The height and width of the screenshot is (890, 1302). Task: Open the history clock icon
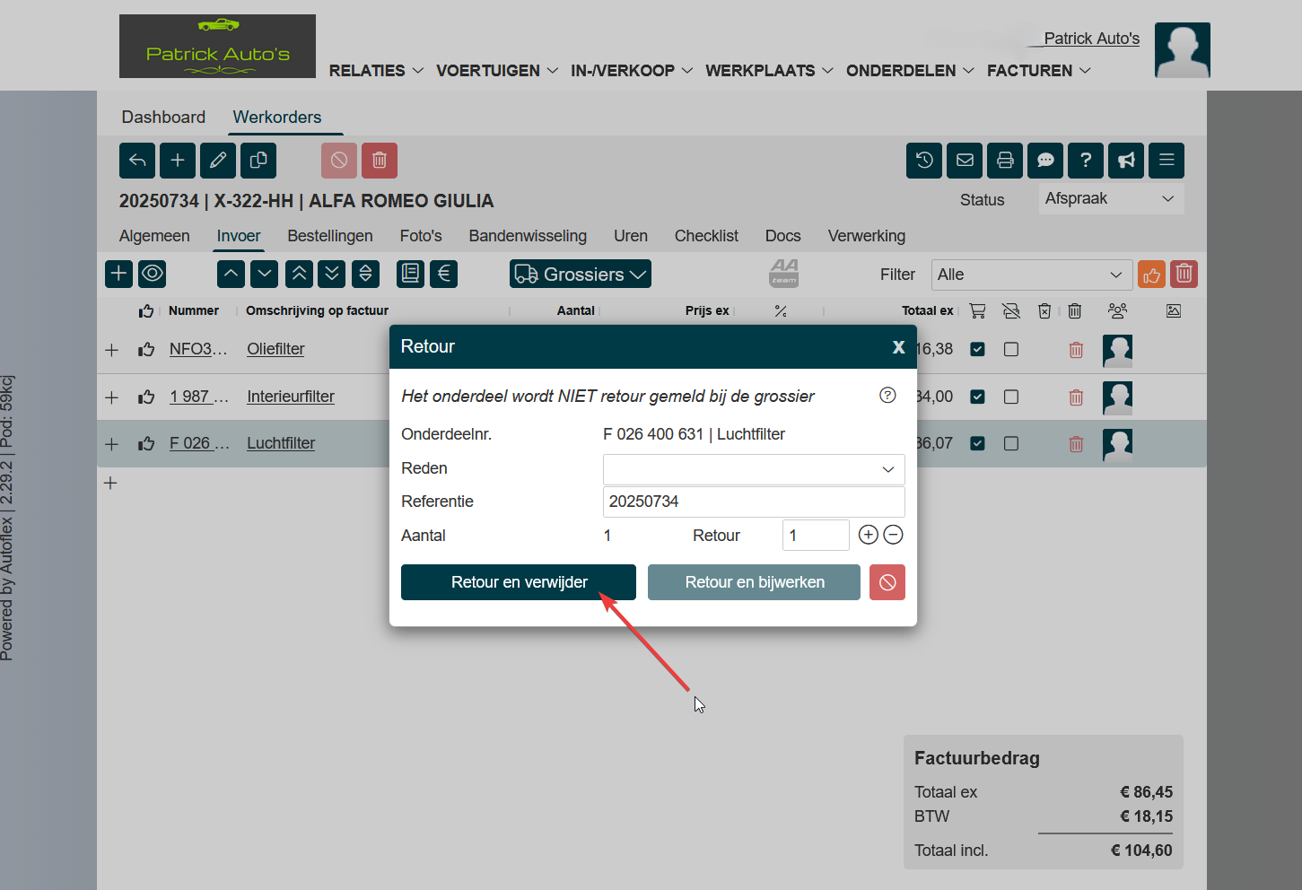924,161
